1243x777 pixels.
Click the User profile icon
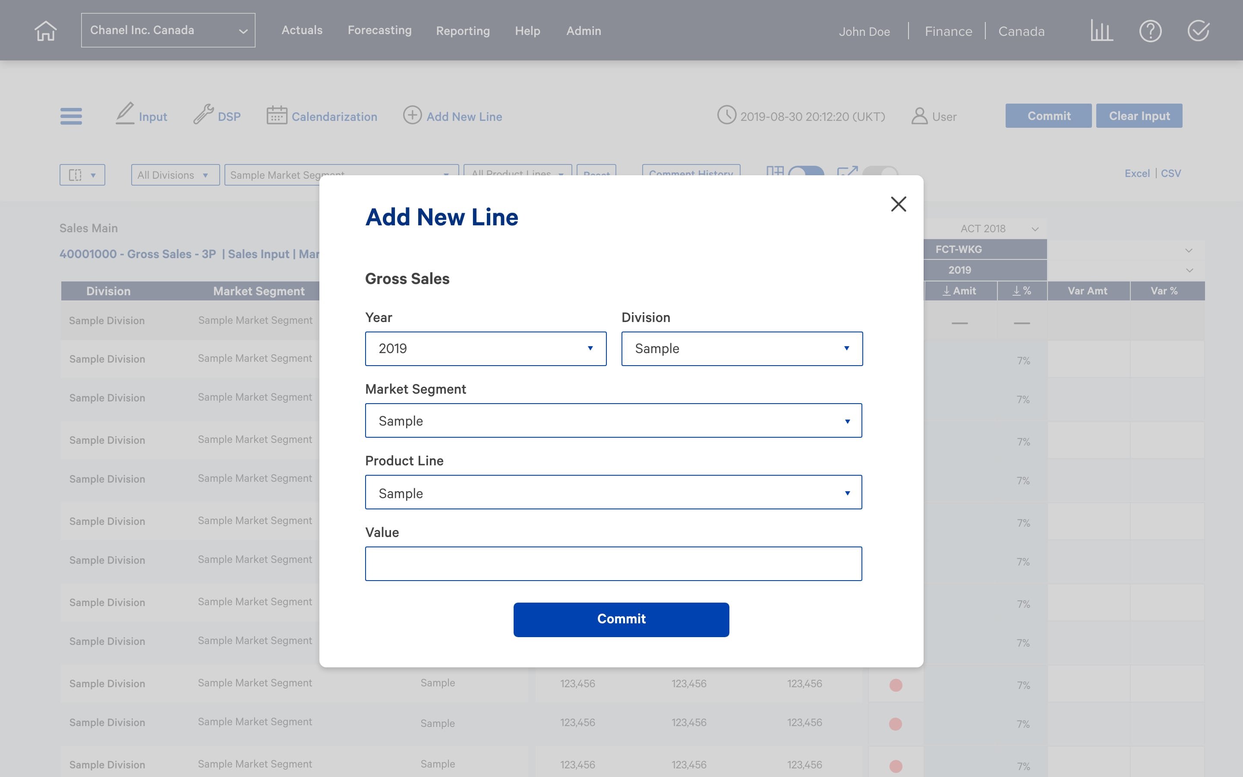[x=919, y=116]
